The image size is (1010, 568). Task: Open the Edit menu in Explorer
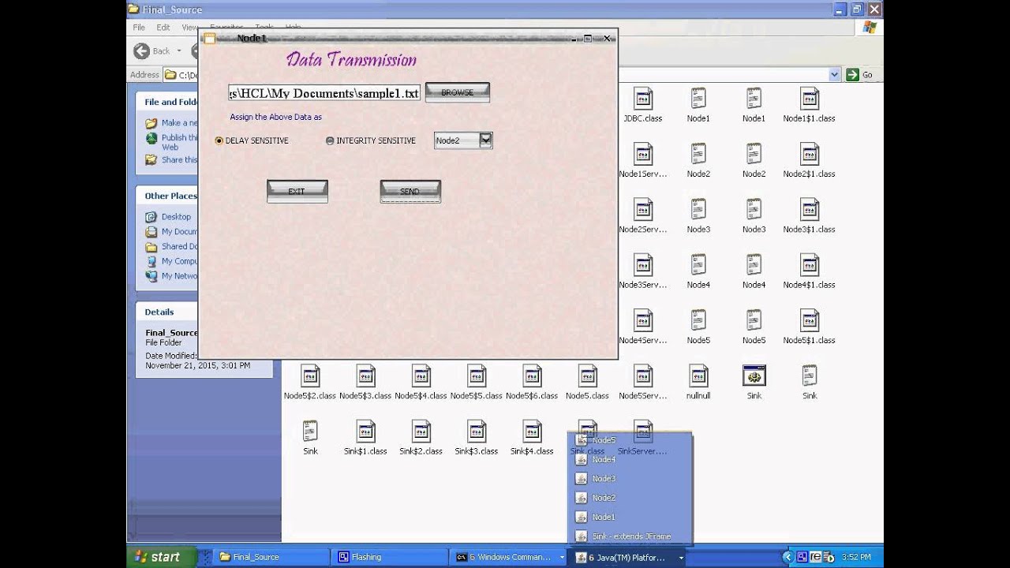[163, 27]
